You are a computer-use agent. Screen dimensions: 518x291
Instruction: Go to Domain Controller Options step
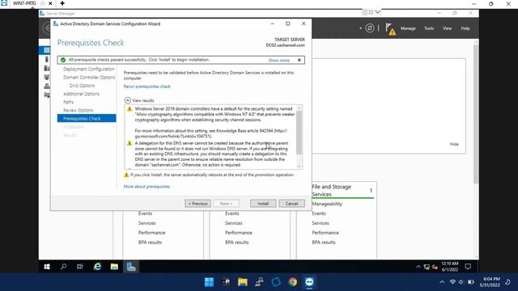(89, 78)
